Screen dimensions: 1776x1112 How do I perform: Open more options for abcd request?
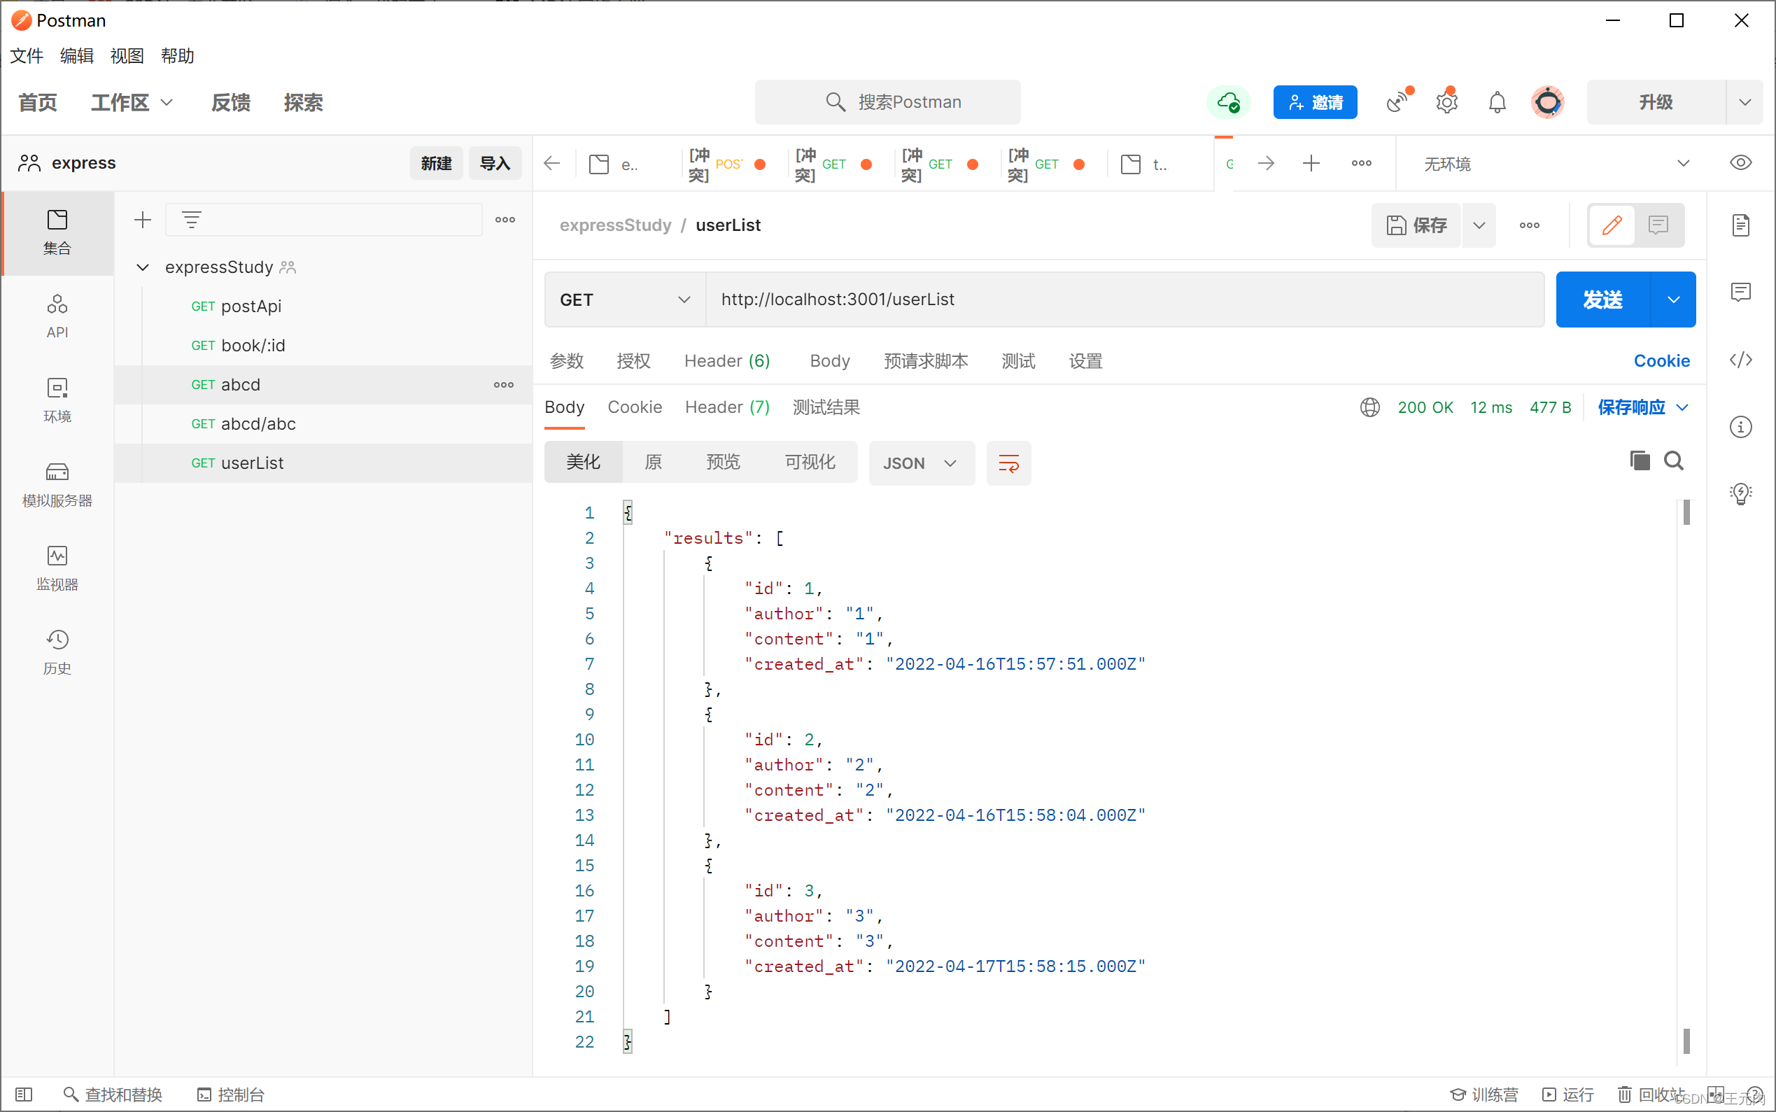click(503, 385)
